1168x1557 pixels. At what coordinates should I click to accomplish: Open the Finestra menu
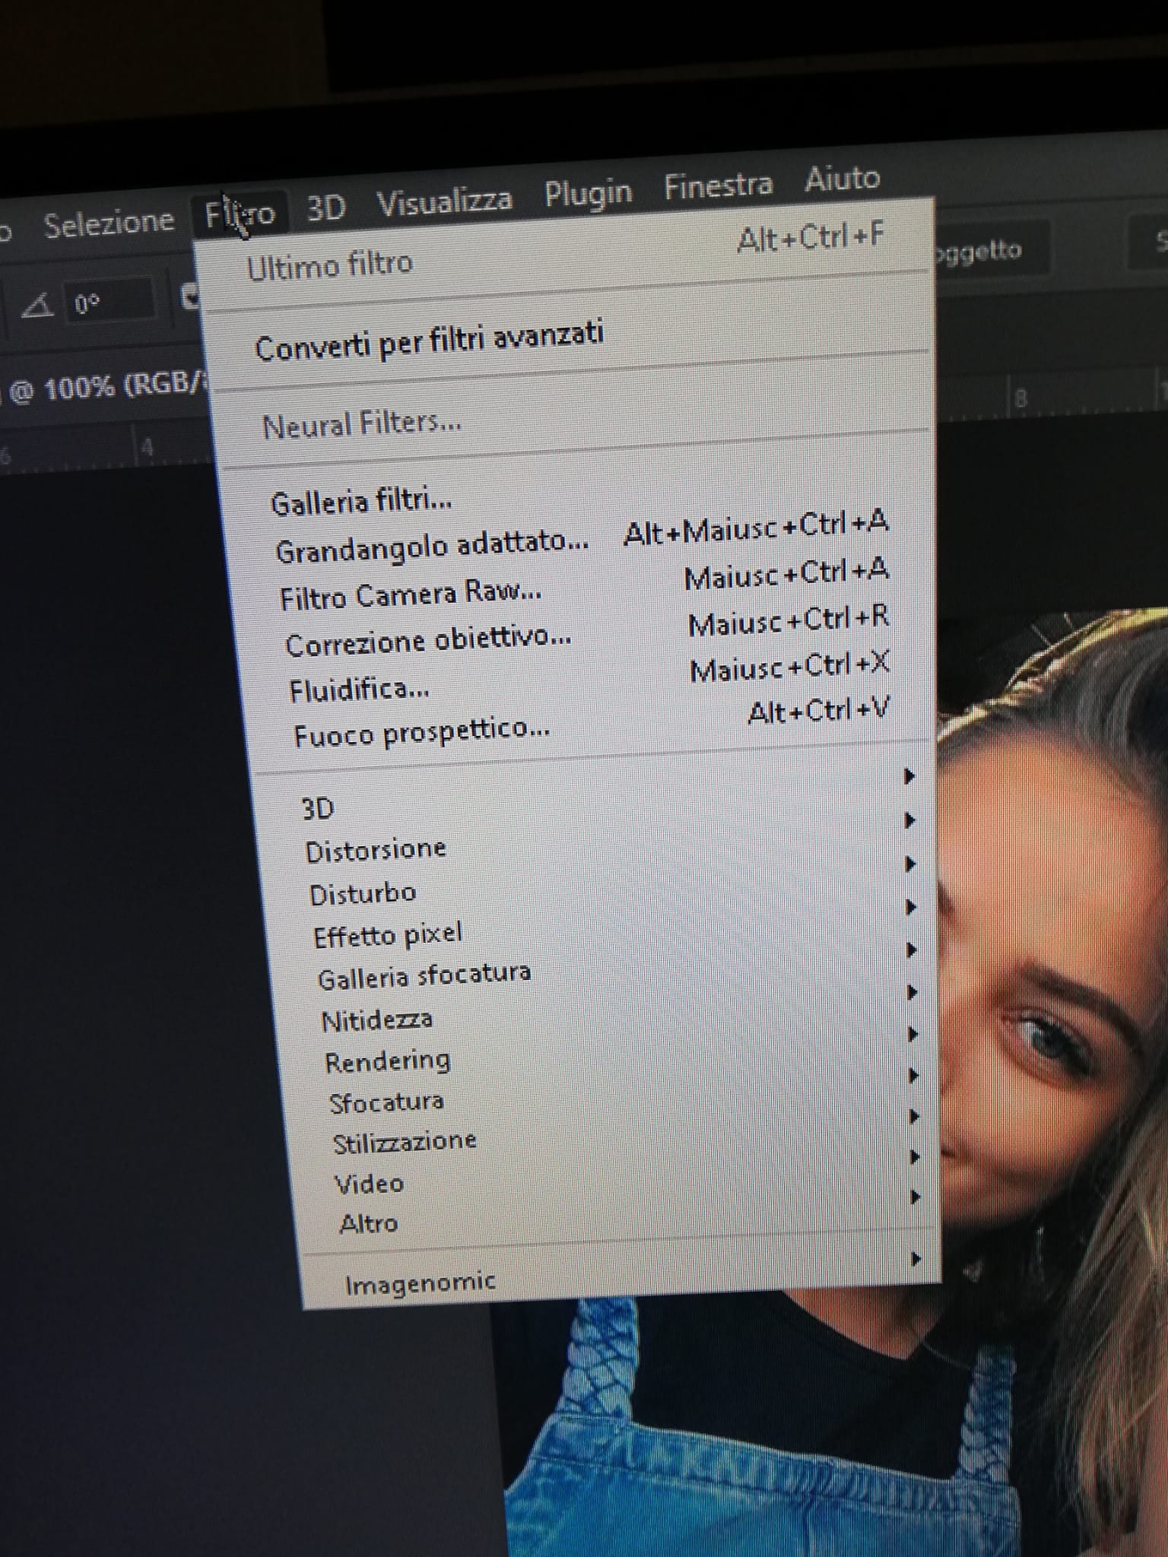(x=718, y=185)
